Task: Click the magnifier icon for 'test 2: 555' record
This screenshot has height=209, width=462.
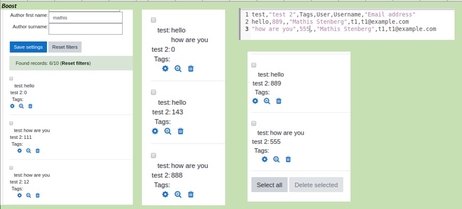Action: coord(276,160)
